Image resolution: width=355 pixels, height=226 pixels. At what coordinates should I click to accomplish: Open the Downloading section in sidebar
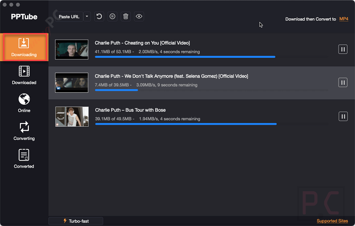click(24, 47)
